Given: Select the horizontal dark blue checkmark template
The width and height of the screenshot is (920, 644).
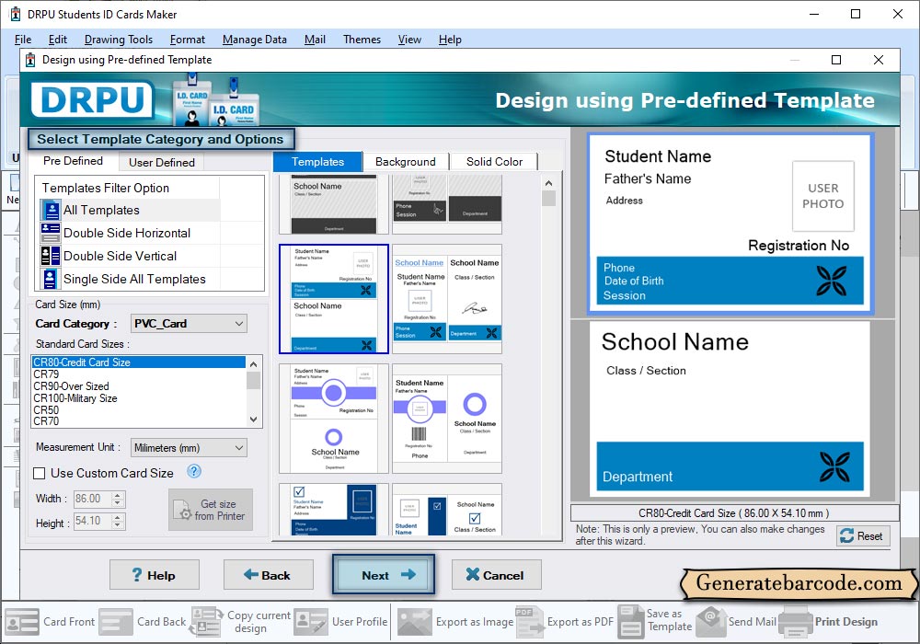Looking at the screenshot, I should 334,509.
